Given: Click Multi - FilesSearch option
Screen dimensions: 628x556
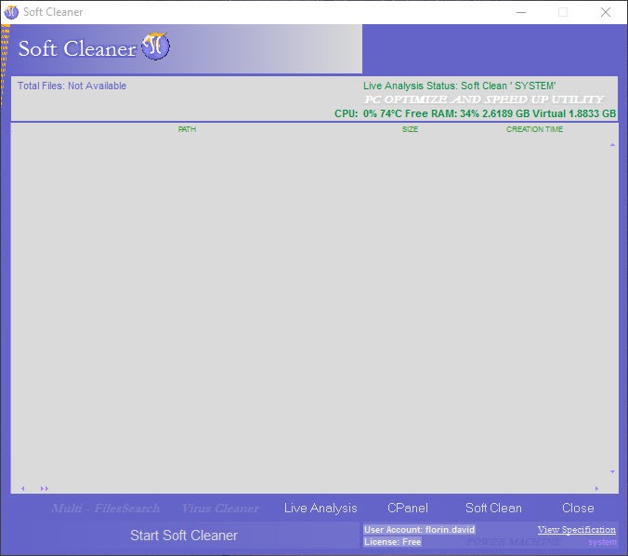Looking at the screenshot, I should click(x=105, y=508).
